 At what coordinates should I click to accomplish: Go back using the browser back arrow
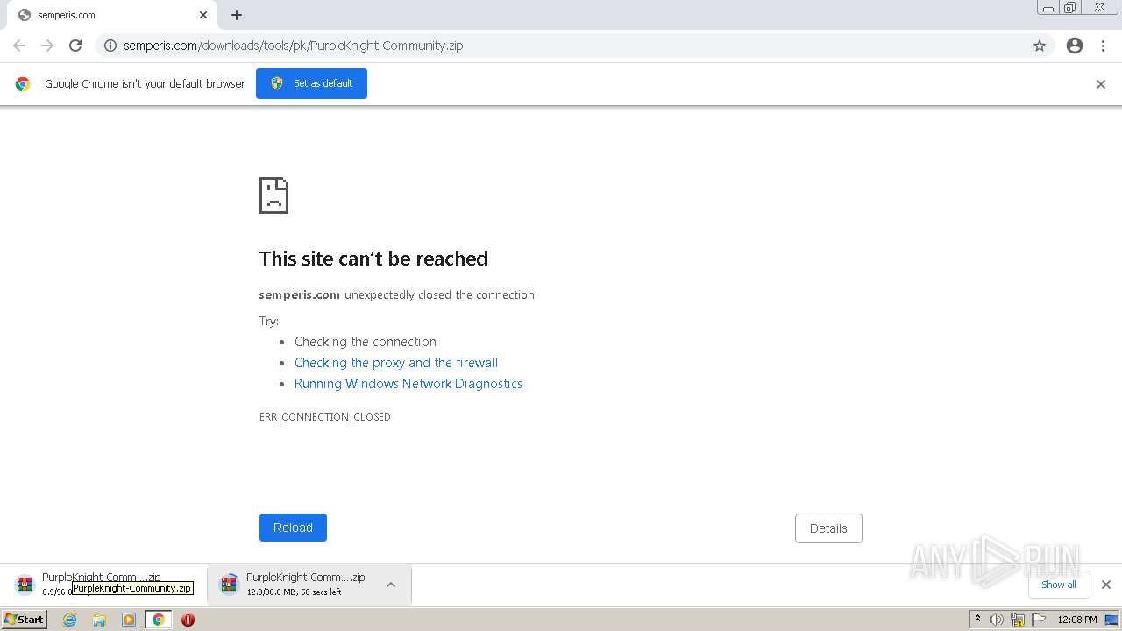pos(19,46)
